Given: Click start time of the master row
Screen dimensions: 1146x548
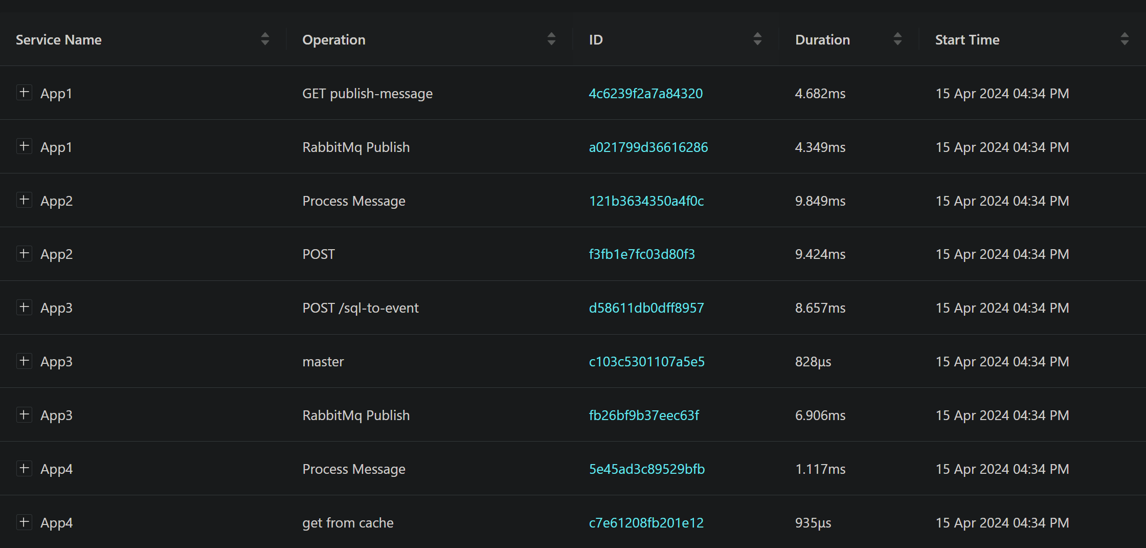Looking at the screenshot, I should pyautogui.click(x=1002, y=362).
